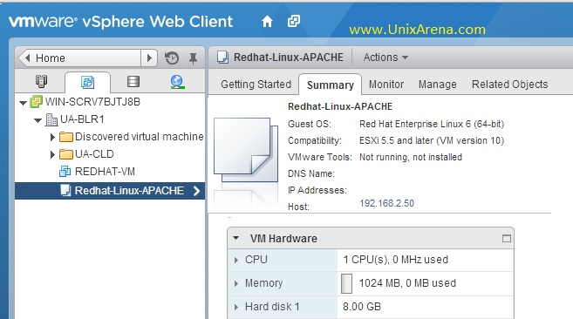Screen dimensions: 573x319
Task: Switch to Hosts and Clusters inventory tab
Action: pyautogui.click(x=41, y=81)
